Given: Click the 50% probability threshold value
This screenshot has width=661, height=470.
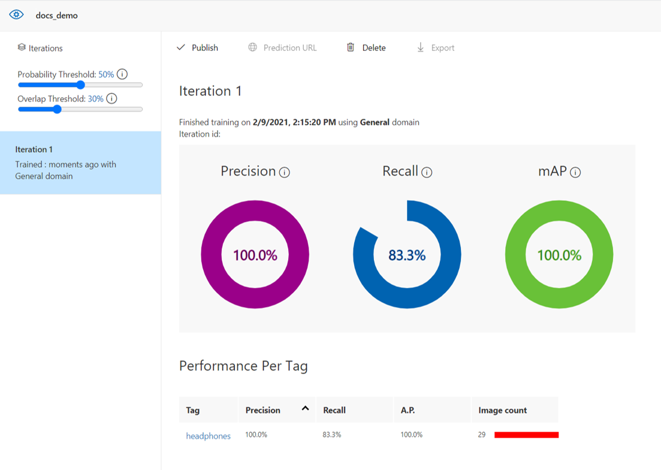Looking at the screenshot, I should [106, 74].
